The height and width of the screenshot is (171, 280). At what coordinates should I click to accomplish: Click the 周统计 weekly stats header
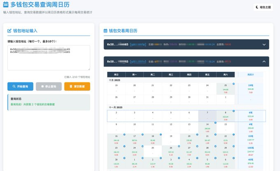[250, 74]
